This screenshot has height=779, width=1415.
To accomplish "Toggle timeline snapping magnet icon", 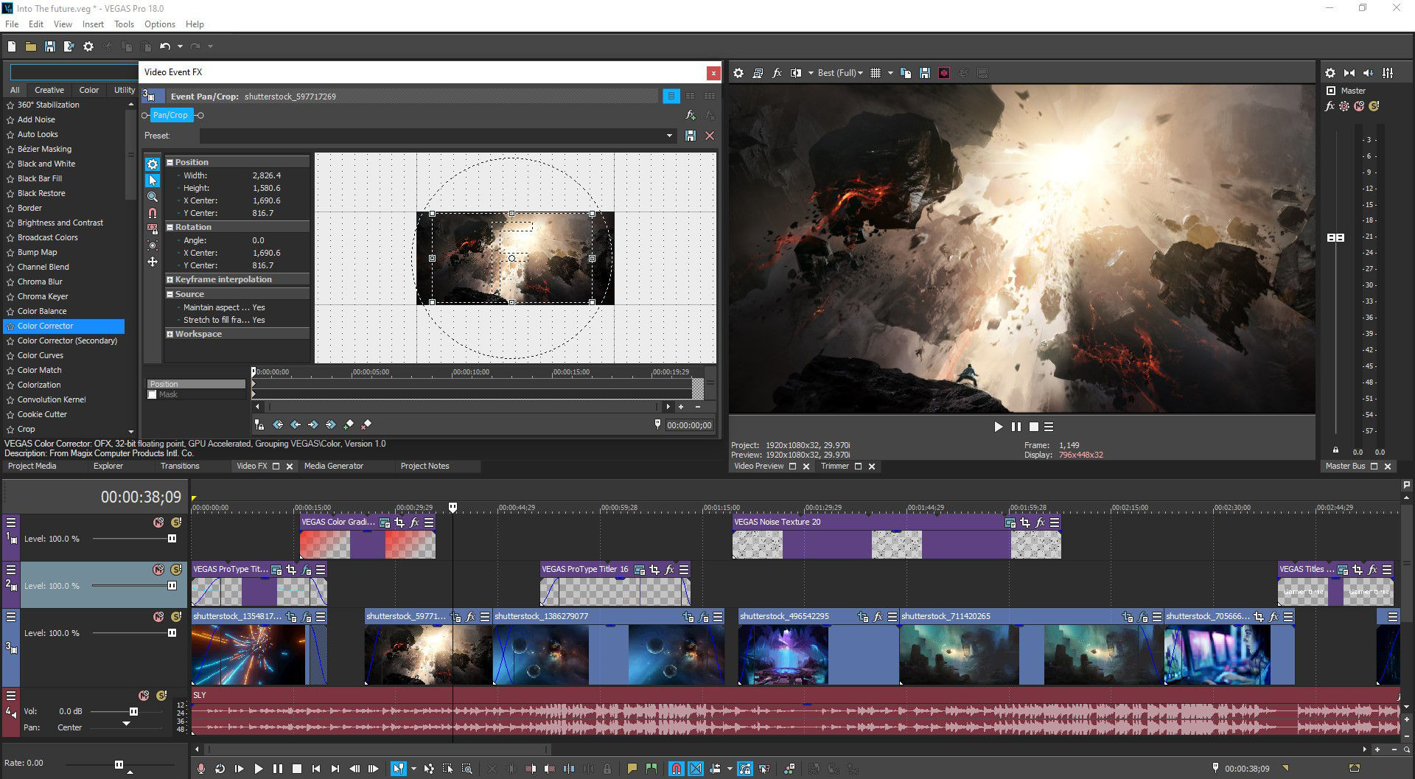I will [x=675, y=769].
